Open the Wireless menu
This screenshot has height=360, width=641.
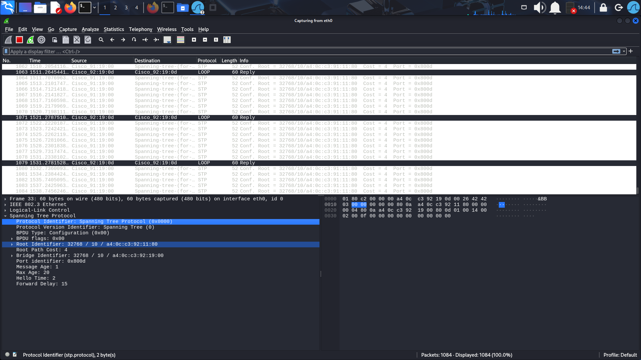click(167, 29)
